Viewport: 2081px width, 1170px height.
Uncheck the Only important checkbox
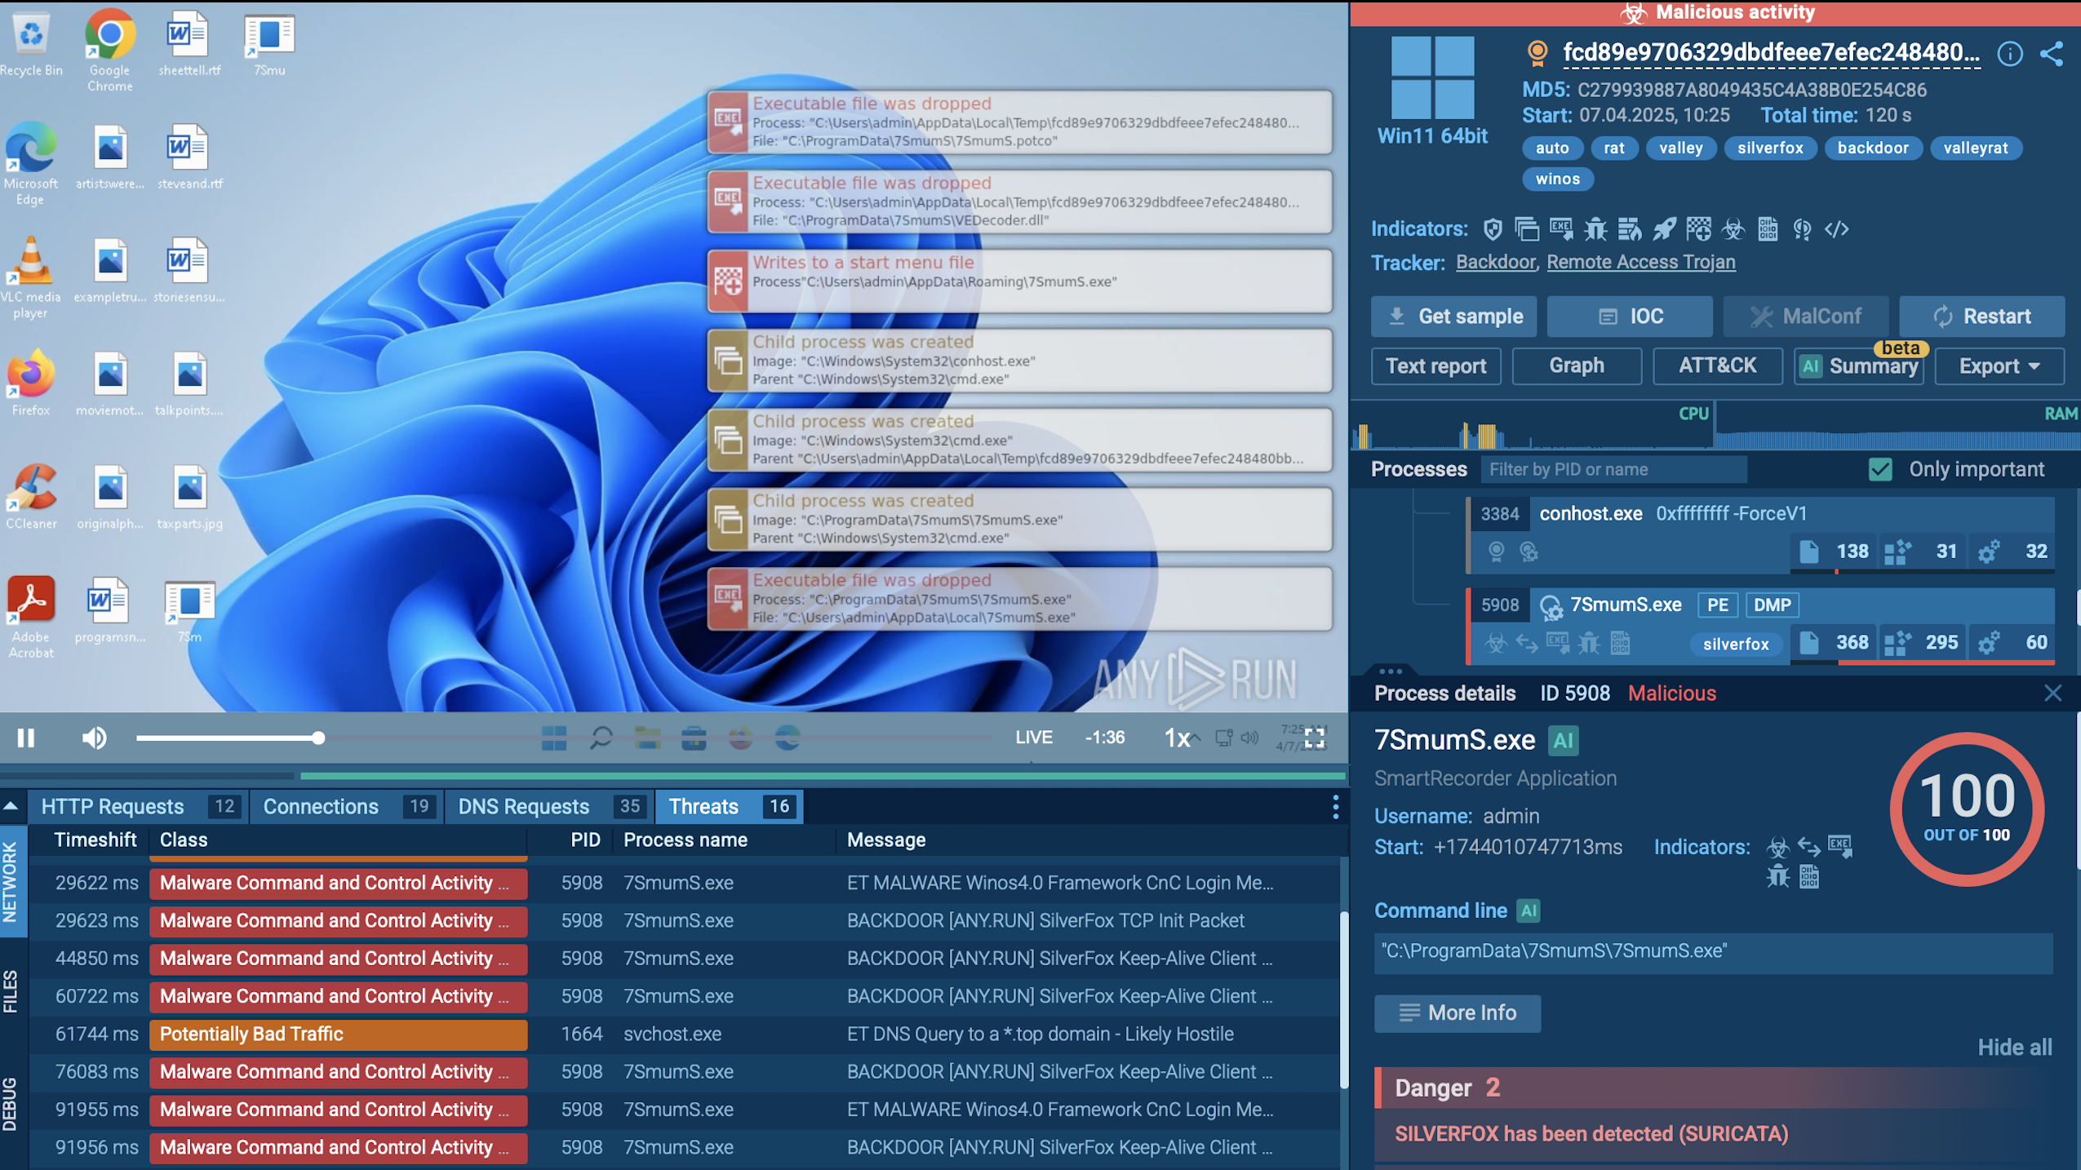(x=1880, y=469)
